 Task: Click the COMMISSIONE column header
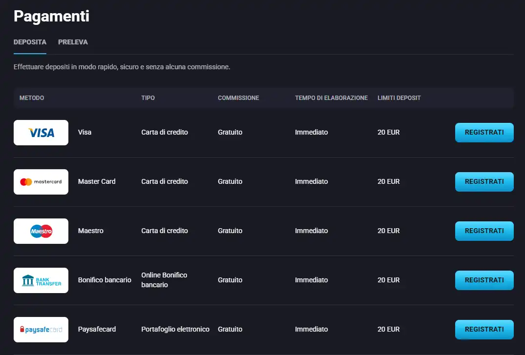(238, 98)
